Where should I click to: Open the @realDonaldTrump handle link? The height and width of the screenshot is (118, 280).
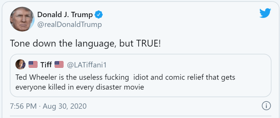coord(69,25)
